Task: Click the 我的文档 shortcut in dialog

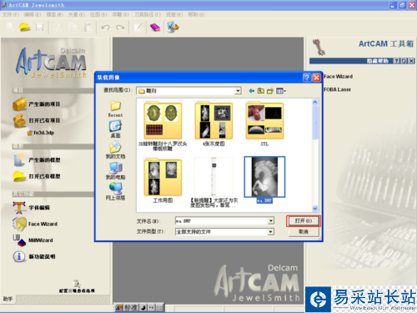Action: pos(115,149)
